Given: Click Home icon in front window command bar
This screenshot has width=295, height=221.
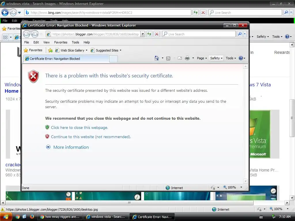Looking at the screenshot, I should coord(156,58).
